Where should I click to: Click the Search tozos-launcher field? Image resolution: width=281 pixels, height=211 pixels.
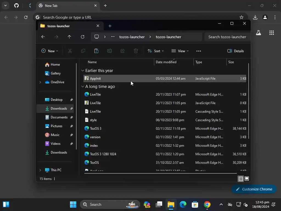click(227, 37)
